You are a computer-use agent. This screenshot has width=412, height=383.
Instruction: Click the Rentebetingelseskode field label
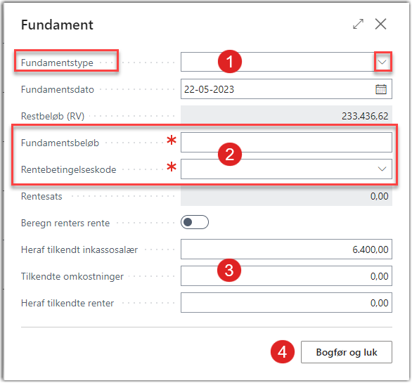pos(69,169)
